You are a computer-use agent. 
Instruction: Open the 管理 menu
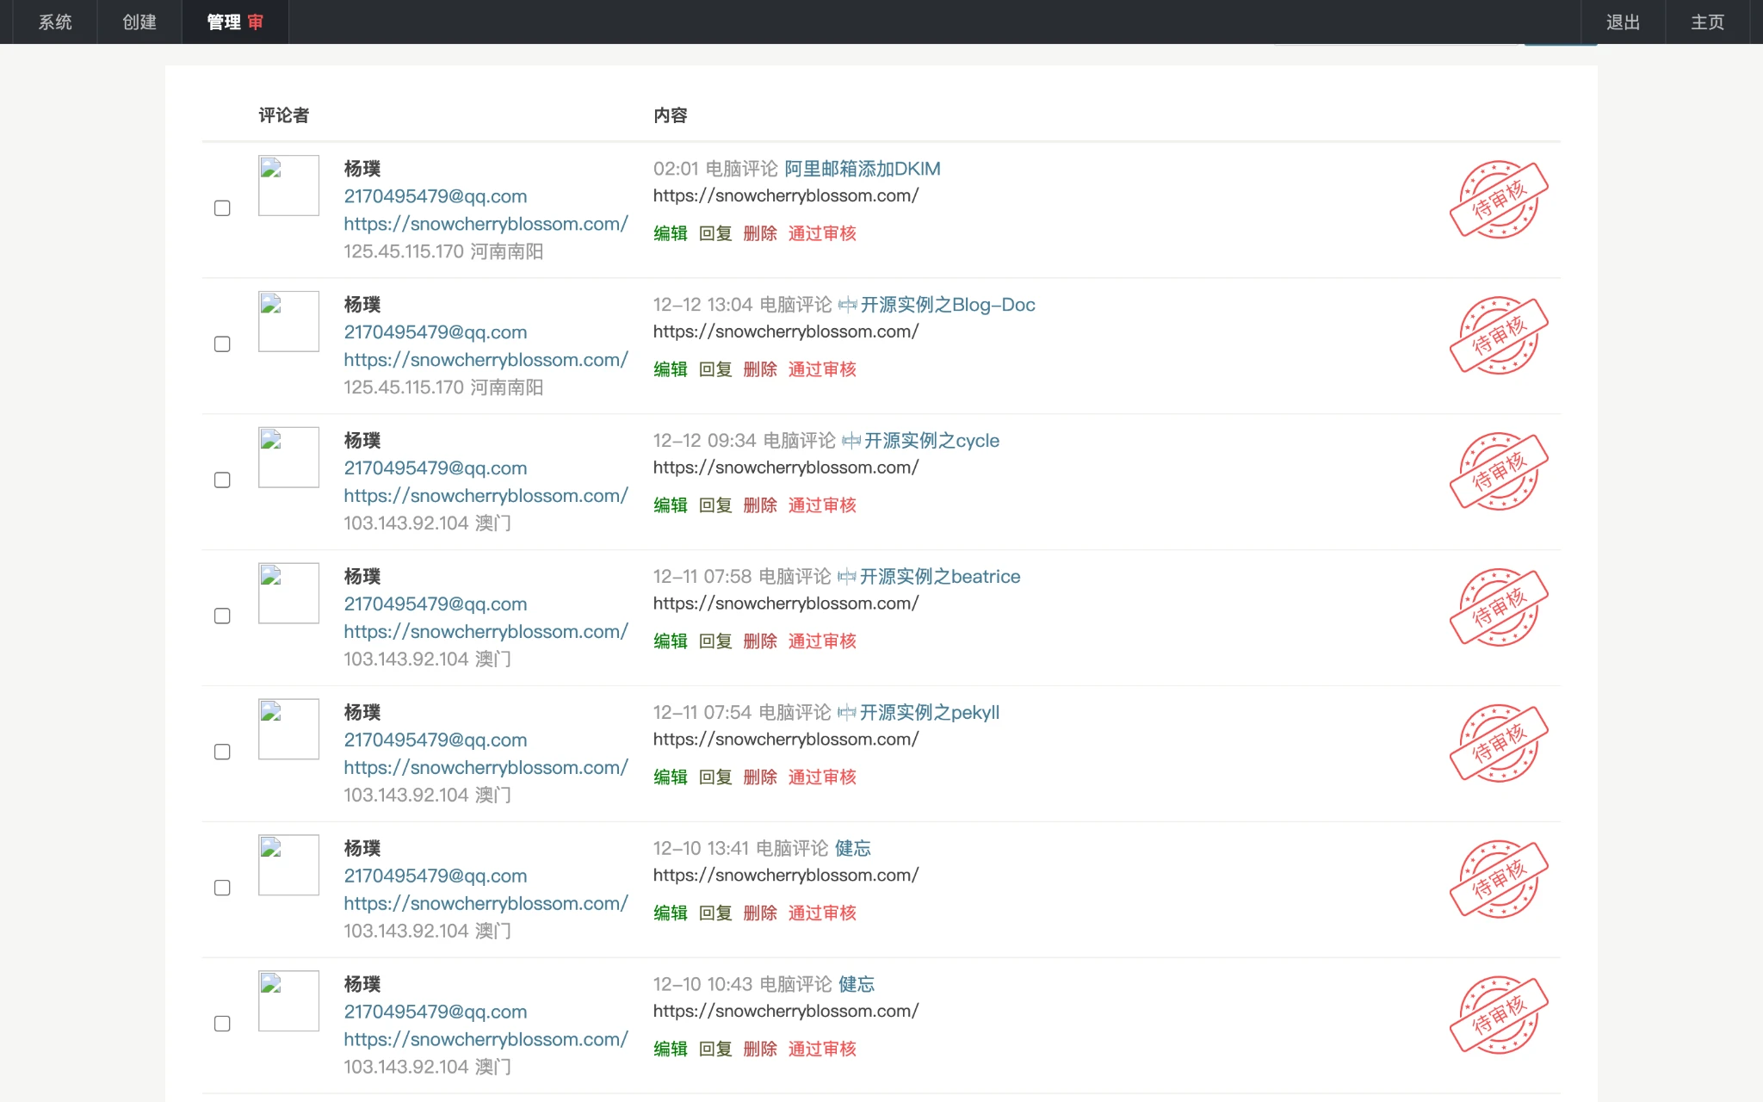tap(224, 22)
